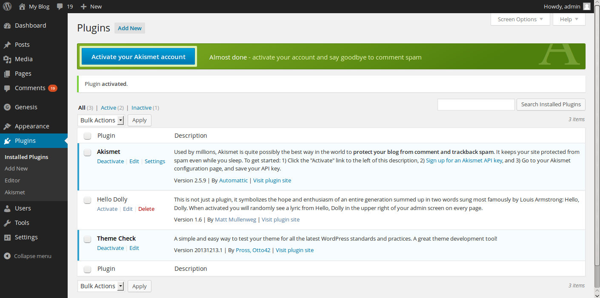Click the Dashboard gauge icon in sidebar
This screenshot has height=298, width=600.
tap(7, 26)
